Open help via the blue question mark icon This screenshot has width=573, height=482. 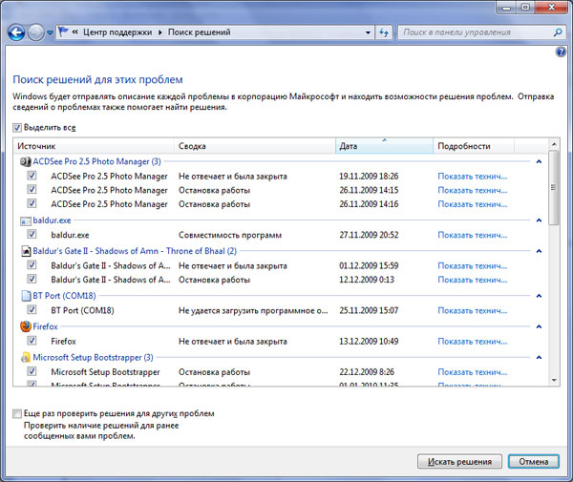[x=561, y=52]
